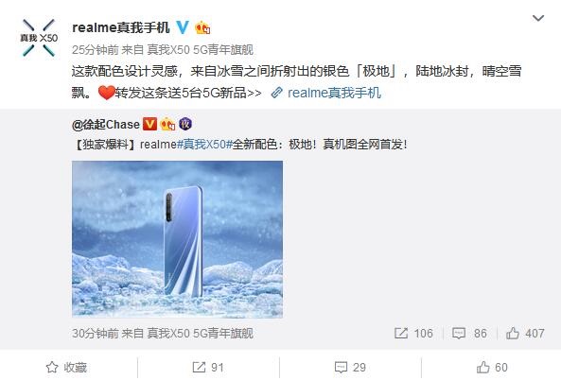Like this post showing 60 likes
The height and width of the screenshot is (380, 561).
click(492, 367)
